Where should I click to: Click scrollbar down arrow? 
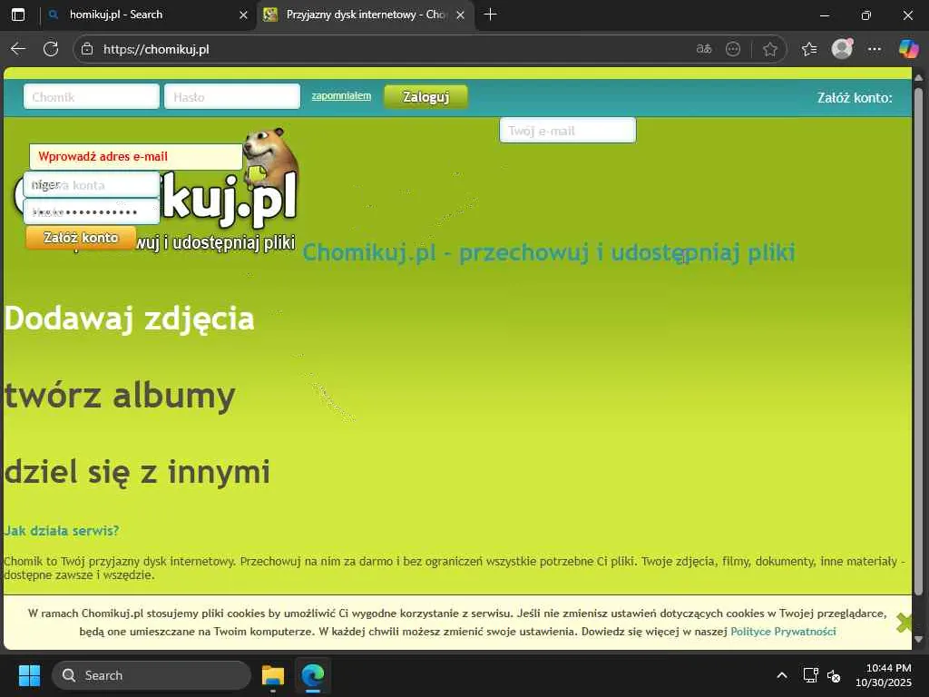point(918,640)
